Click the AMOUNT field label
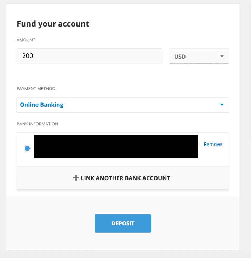 point(26,40)
